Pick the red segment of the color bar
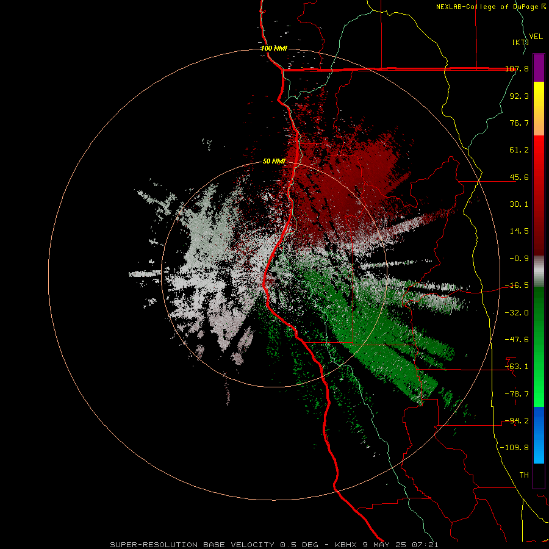The width and height of the screenshot is (549, 549). (539, 195)
